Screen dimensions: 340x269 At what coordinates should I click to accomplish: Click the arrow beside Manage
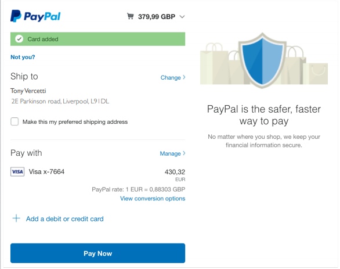pos(184,153)
